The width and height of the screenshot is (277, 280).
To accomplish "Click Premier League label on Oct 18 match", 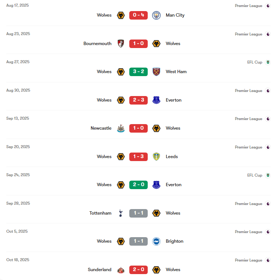I will [249, 260].
